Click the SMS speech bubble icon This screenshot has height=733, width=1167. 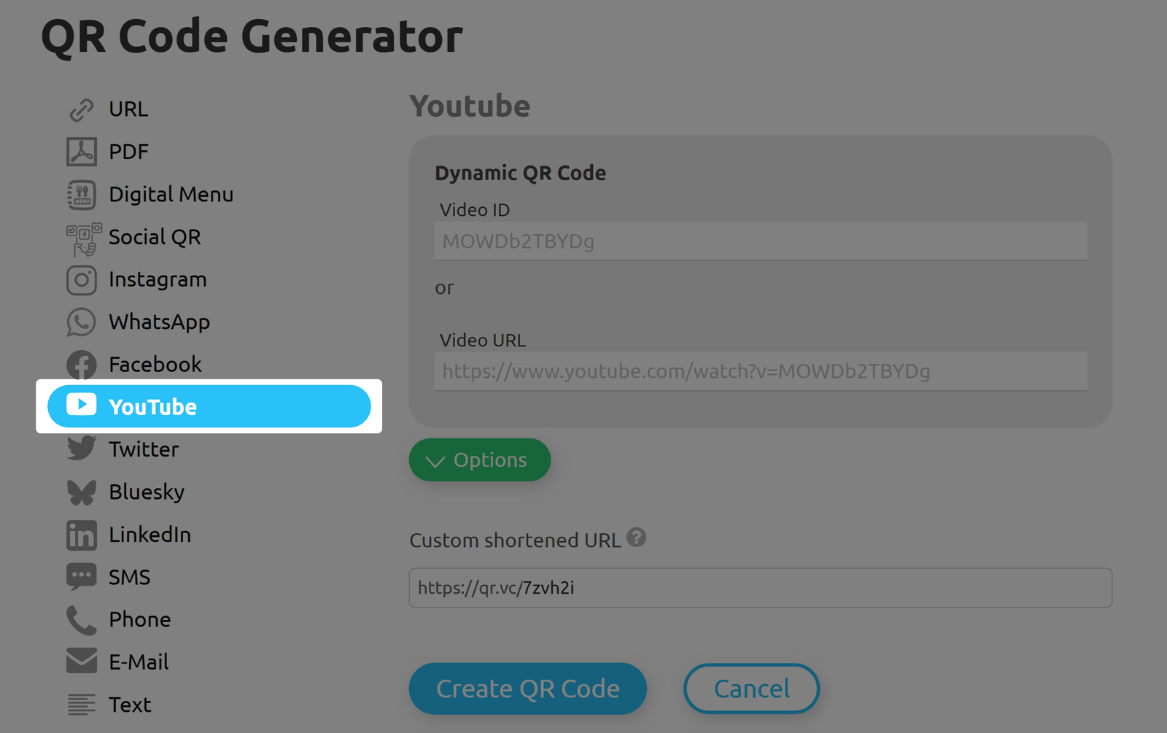click(x=82, y=576)
